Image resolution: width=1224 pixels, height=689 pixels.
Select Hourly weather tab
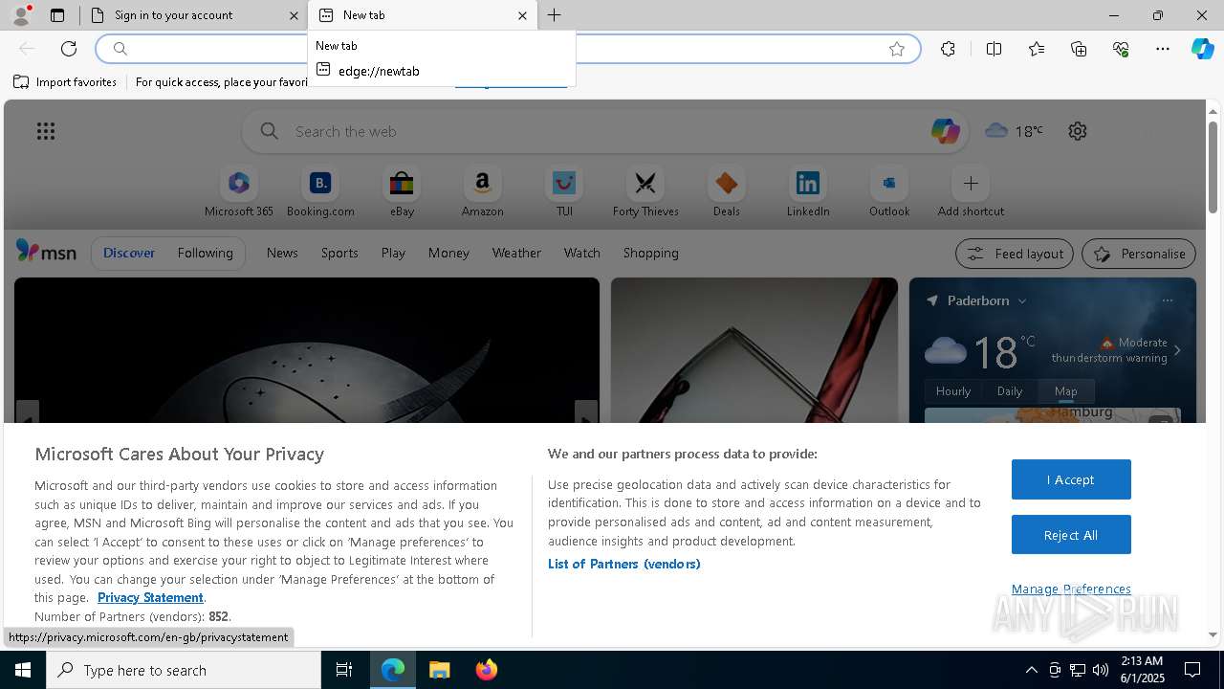coord(953,390)
